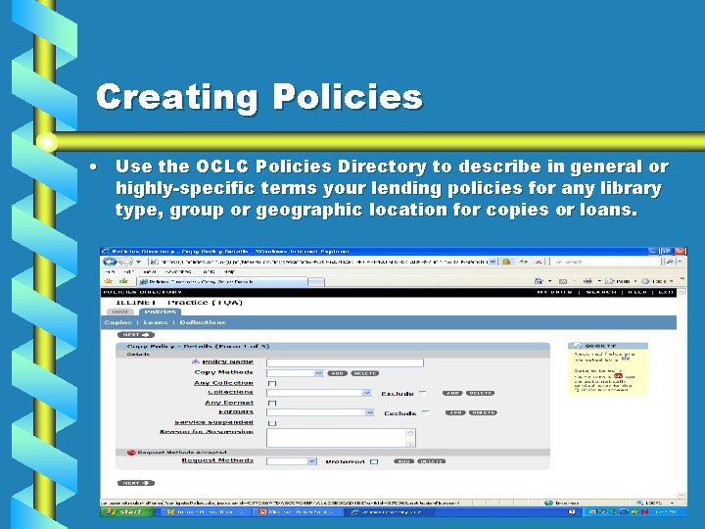Check the Any Format checkbox
Image resolution: width=705 pixels, height=529 pixels.
(272, 404)
